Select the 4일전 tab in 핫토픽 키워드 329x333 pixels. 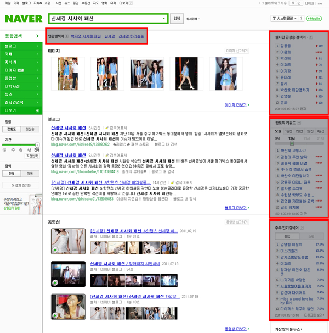(320, 131)
